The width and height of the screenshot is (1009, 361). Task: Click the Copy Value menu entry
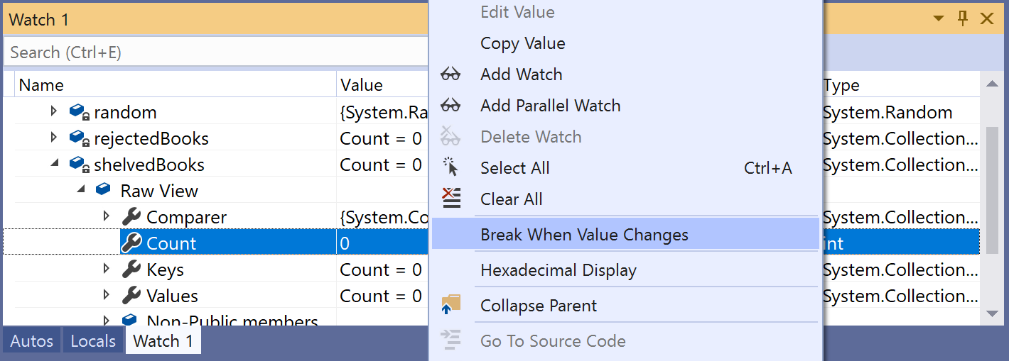(x=522, y=43)
